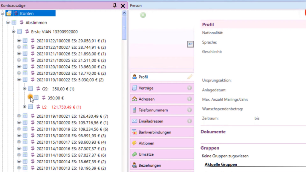Screen dimensions: 306x172
Task: Collapse the Abstimmen node
Action: coord(8,22)
